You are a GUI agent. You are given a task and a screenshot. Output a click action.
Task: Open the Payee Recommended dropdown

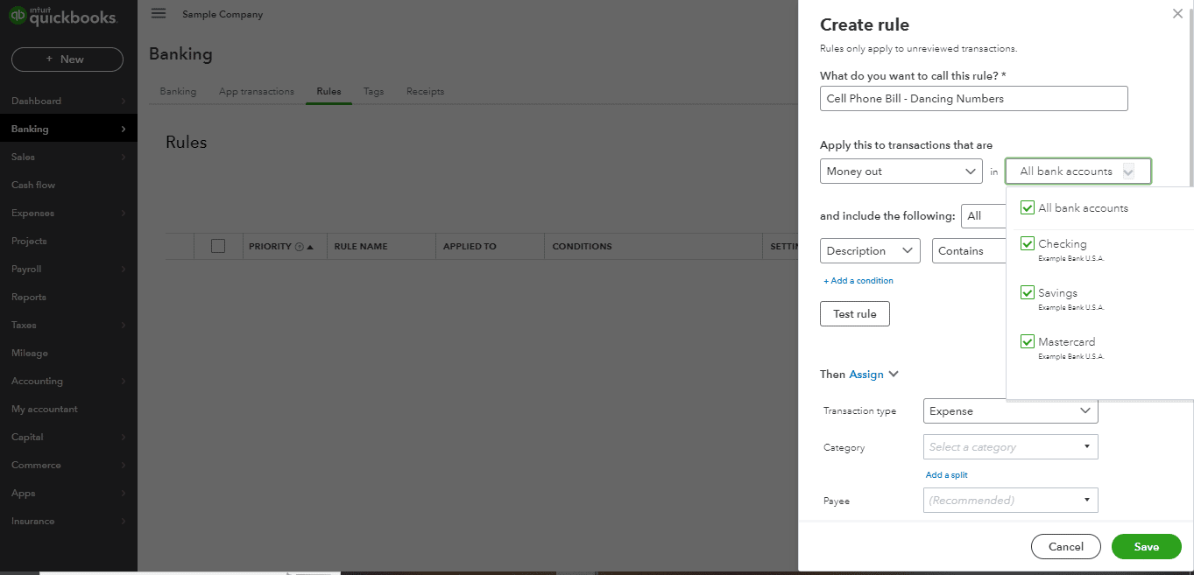pyautogui.click(x=1010, y=501)
